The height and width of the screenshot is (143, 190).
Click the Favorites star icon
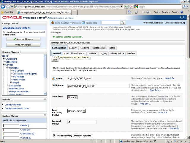pyautogui.click(x=3, y=12)
